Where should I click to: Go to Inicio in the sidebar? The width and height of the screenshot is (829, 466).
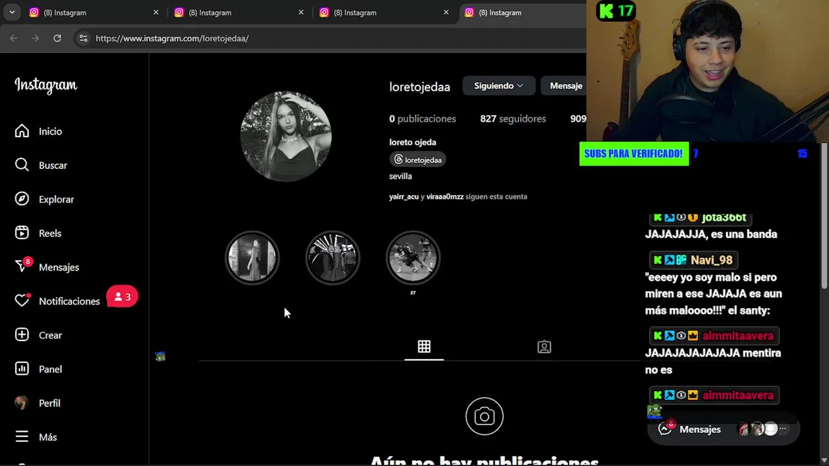tap(39, 131)
